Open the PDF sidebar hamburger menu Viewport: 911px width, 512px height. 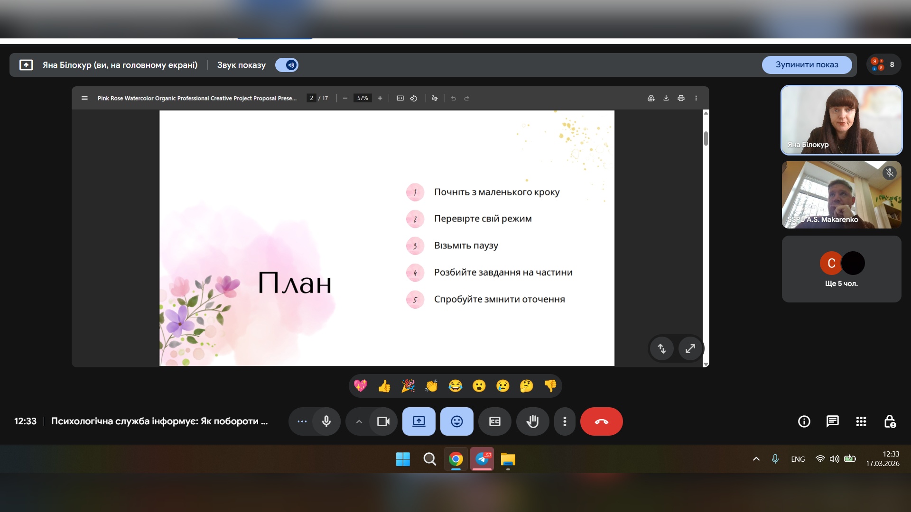[x=84, y=98]
